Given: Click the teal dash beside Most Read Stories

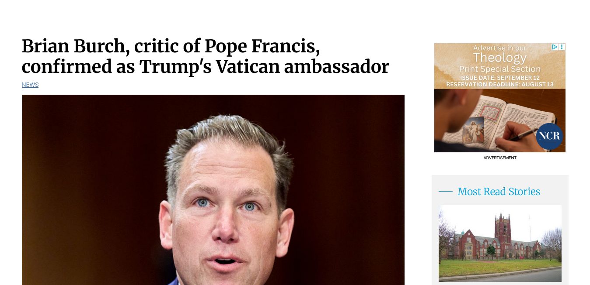Looking at the screenshot, I should click(445, 191).
